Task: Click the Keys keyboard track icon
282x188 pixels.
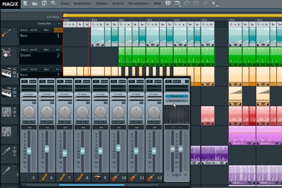Action: [6, 72]
